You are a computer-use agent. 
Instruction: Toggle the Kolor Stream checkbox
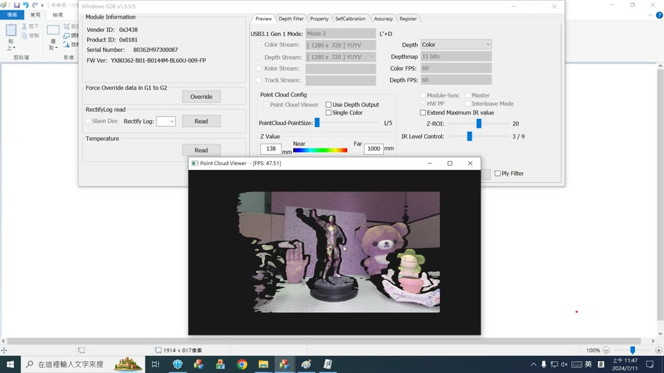(x=259, y=68)
